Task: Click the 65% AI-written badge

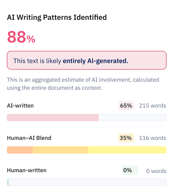Action: click(x=126, y=105)
